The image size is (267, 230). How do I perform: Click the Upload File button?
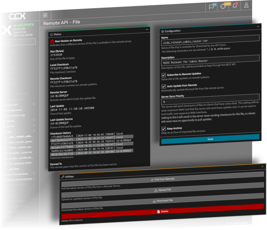pos(162,190)
